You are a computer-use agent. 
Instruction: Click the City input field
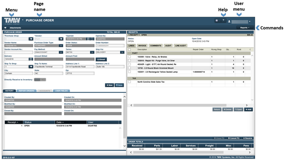point(19,73)
